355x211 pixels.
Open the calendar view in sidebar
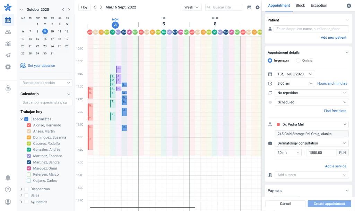(8, 20)
